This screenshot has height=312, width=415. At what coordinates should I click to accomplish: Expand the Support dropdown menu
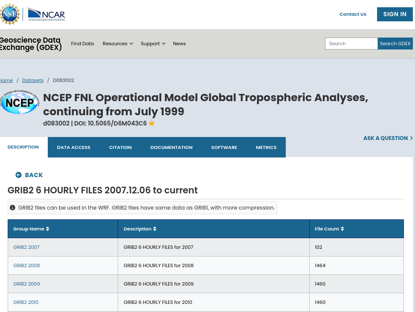point(153,44)
